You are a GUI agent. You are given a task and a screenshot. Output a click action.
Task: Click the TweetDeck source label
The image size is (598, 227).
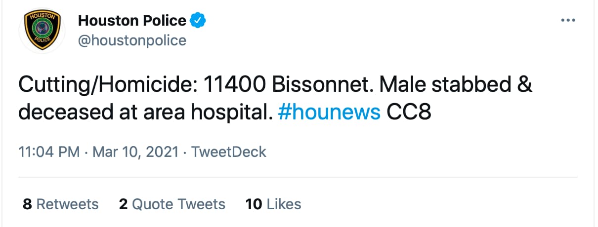pyautogui.click(x=228, y=151)
